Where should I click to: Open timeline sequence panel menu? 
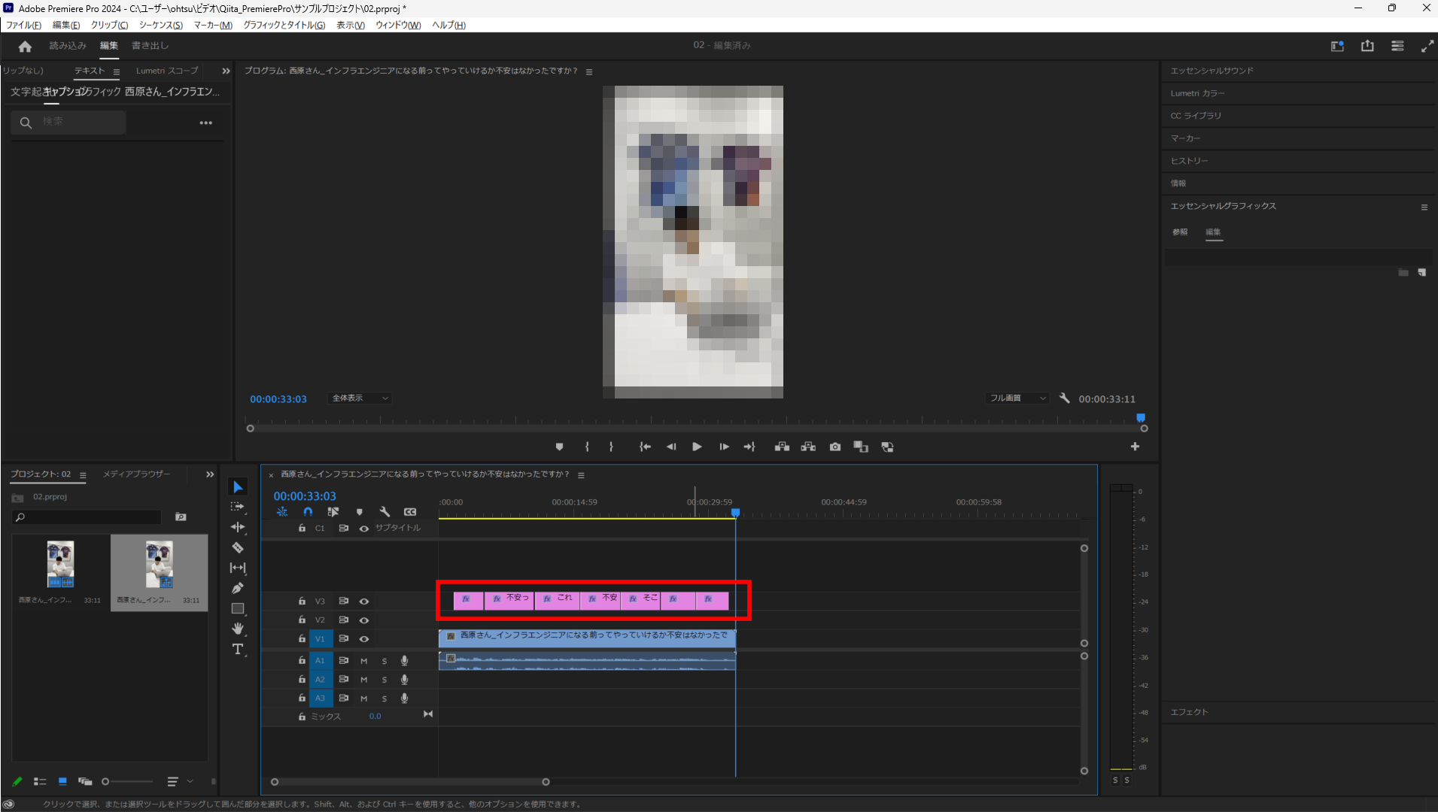[581, 475]
